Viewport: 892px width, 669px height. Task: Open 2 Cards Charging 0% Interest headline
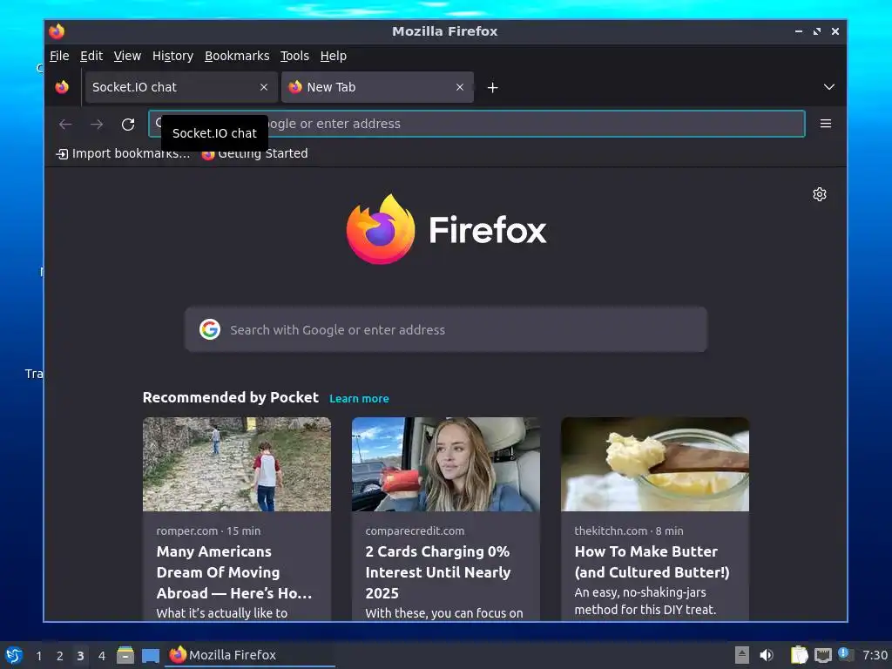(x=437, y=572)
